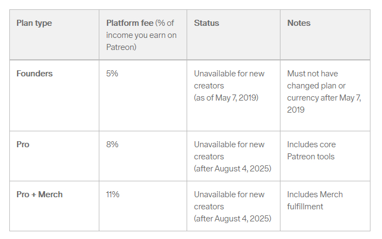Viewport: 382px width, 239px height.
Task: Click "income you earn on Patreon" header text
Action: pyautogui.click(x=141, y=41)
